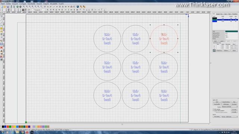Viewport: 239px width, 134px height.
Task: Click the Export icon in toolbar
Action: (14, 7)
